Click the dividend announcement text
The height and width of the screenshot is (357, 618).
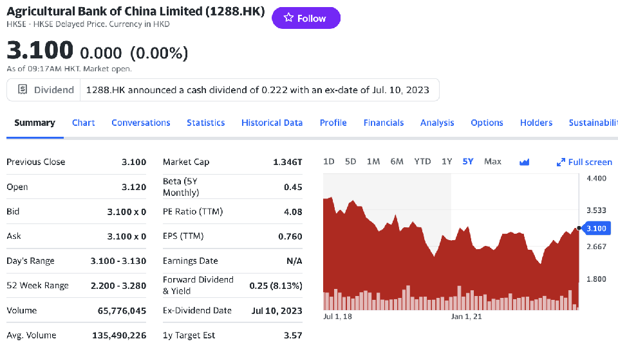257,90
